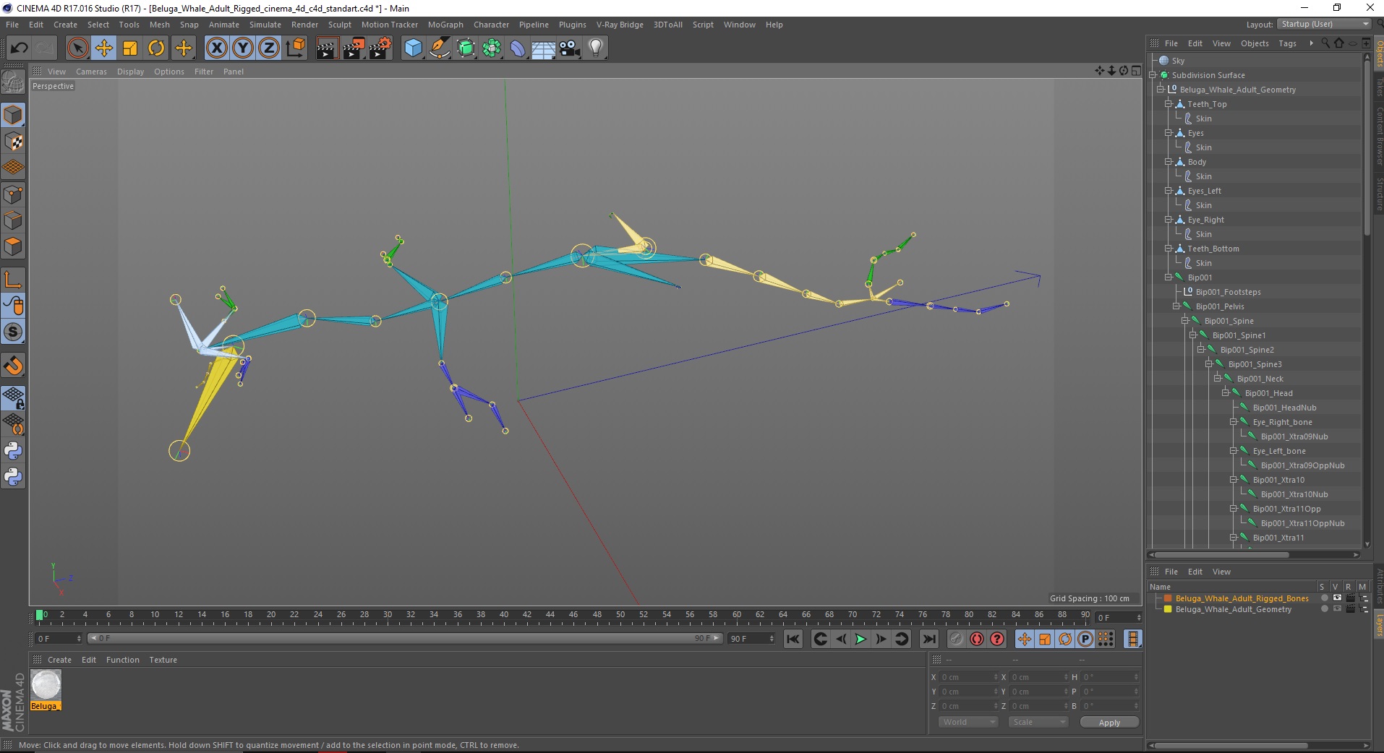Open Object Manager Tags menu
The image size is (1384, 753).
tap(1287, 43)
